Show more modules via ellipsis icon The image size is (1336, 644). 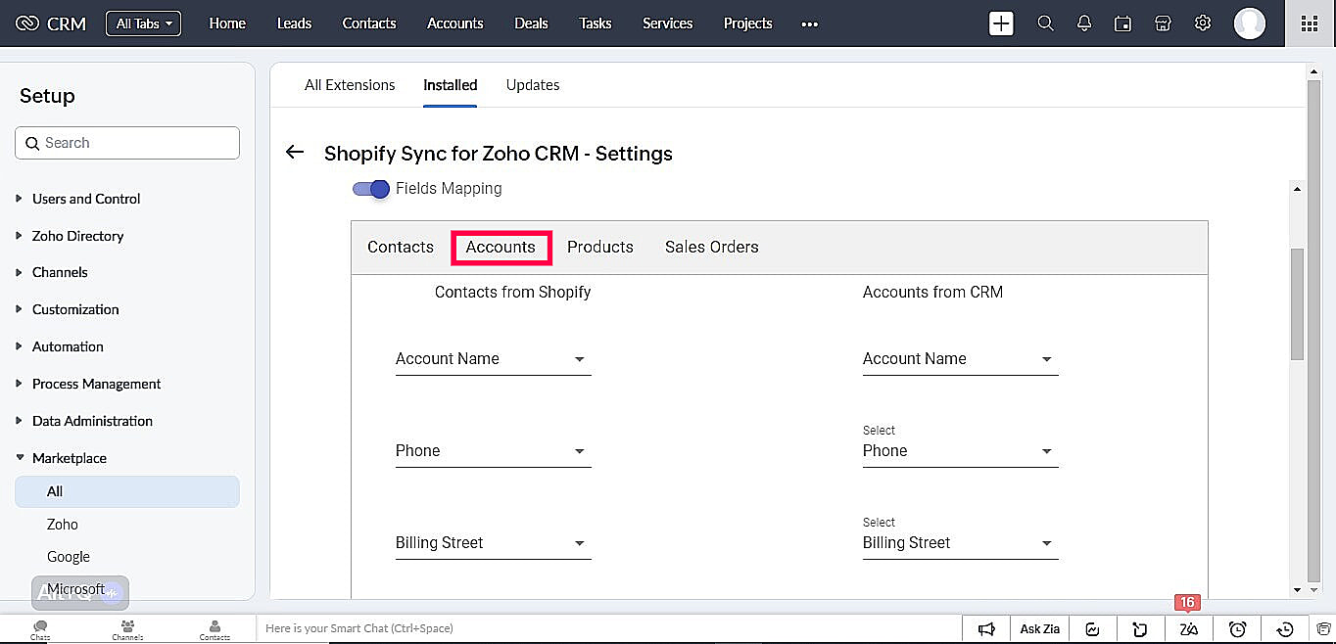point(809,24)
